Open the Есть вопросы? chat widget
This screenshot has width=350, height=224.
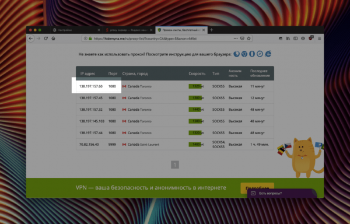(x=282, y=193)
